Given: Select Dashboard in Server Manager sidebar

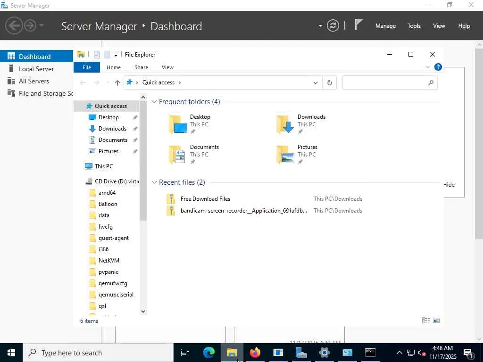Looking at the screenshot, I should pyautogui.click(x=36, y=57).
